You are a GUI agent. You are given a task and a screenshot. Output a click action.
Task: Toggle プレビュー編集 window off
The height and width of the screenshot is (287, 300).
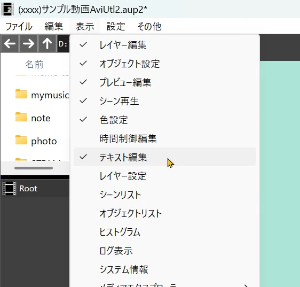point(164,82)
